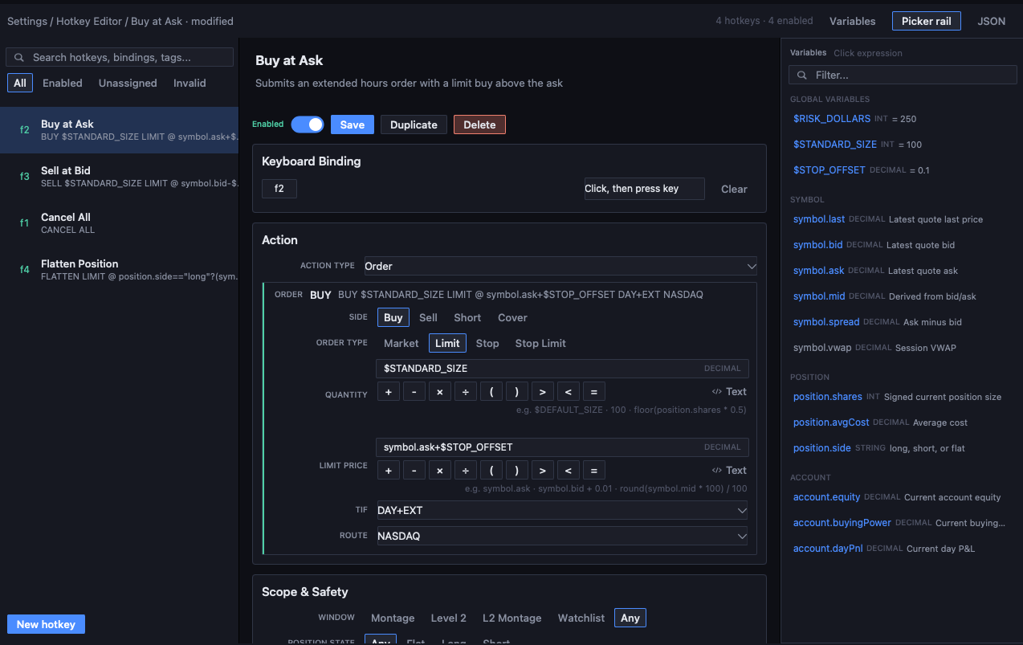Viewport: 1023px width, 645px height.
Task: Set window scope to Level 2
Action: (x=448, y=618)
